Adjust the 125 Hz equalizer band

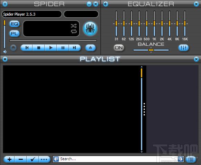click(x=131, y=24)
